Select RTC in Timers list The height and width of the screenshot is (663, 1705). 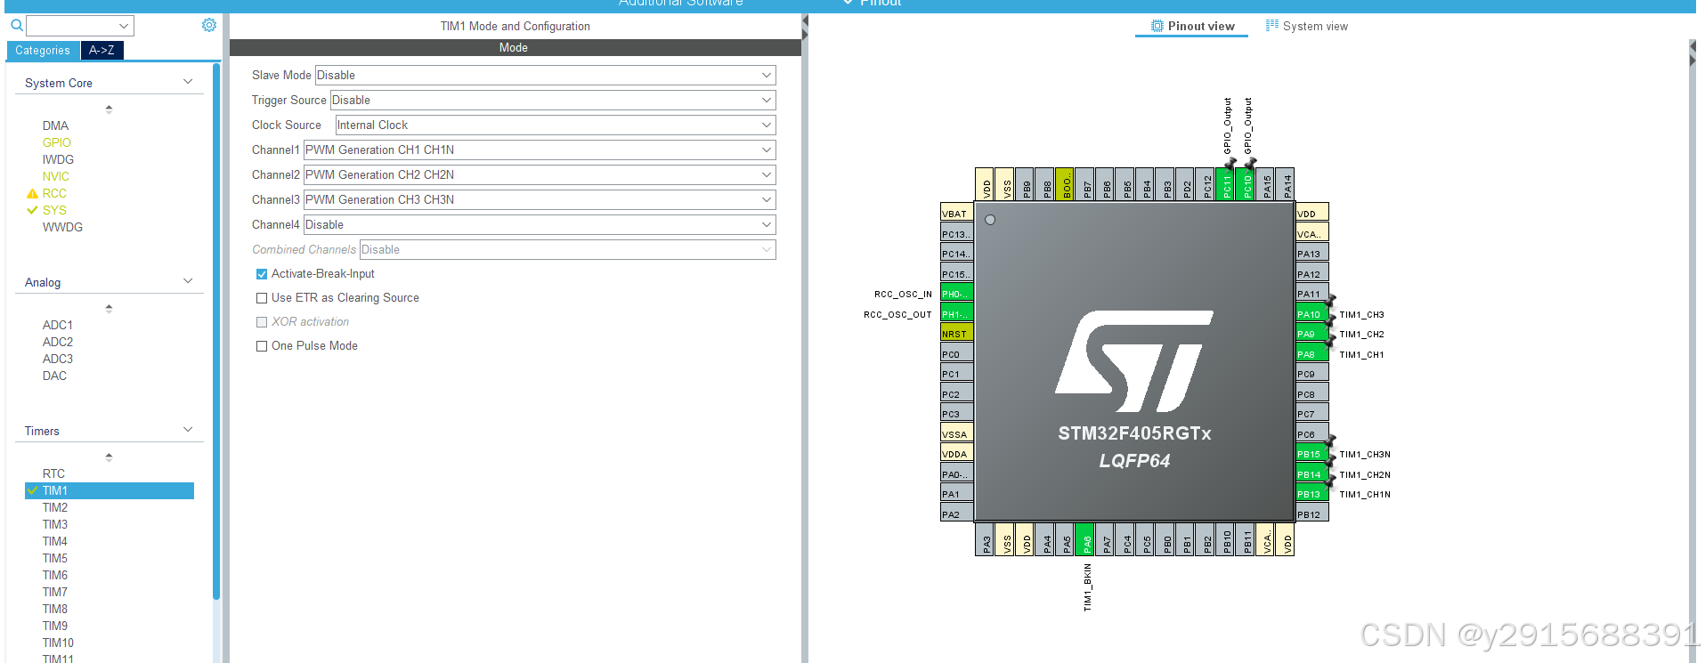53,473
